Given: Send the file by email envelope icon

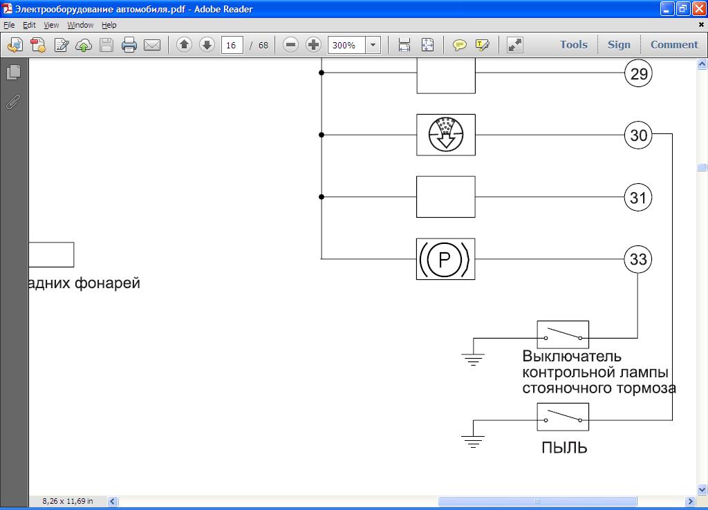Looking at the screenshot, I should [152, 45].
